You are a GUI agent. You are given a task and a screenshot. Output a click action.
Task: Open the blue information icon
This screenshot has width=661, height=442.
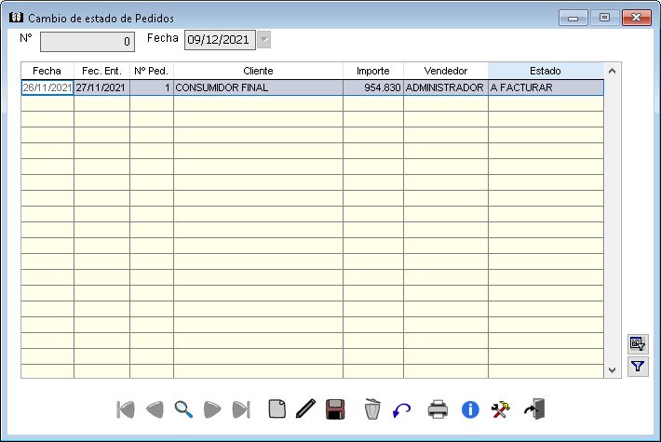(x=470, y=409)
